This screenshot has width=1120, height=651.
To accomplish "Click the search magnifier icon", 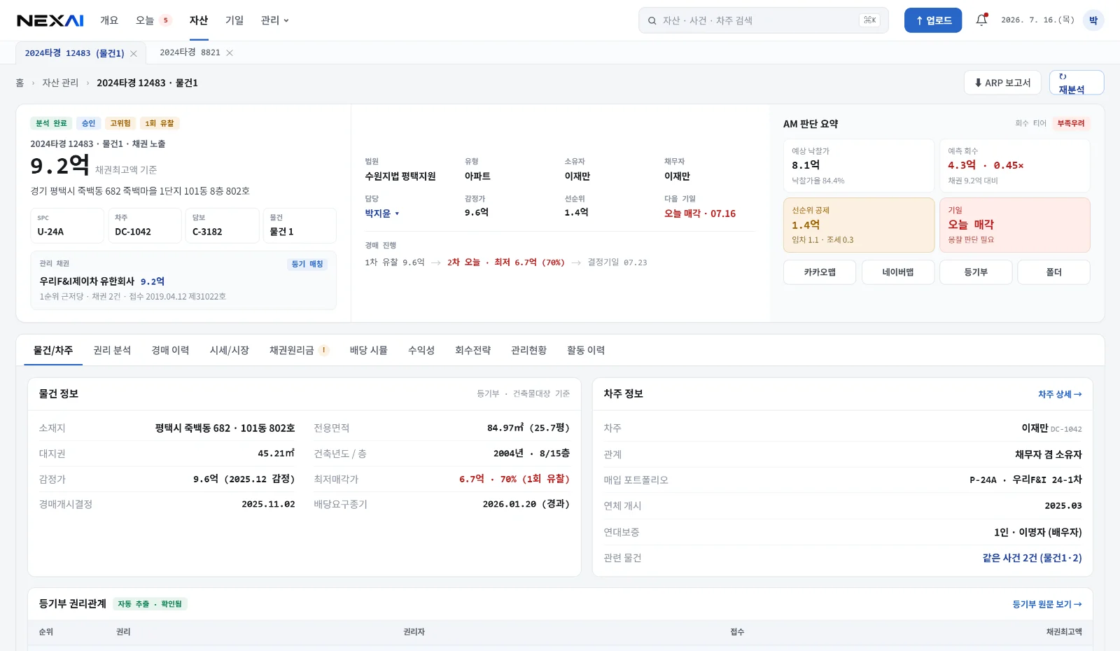I will click(652, 20).
